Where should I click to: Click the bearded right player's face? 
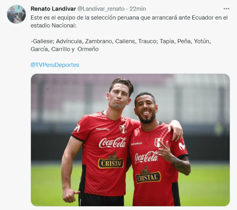click(x=145, y=109)
